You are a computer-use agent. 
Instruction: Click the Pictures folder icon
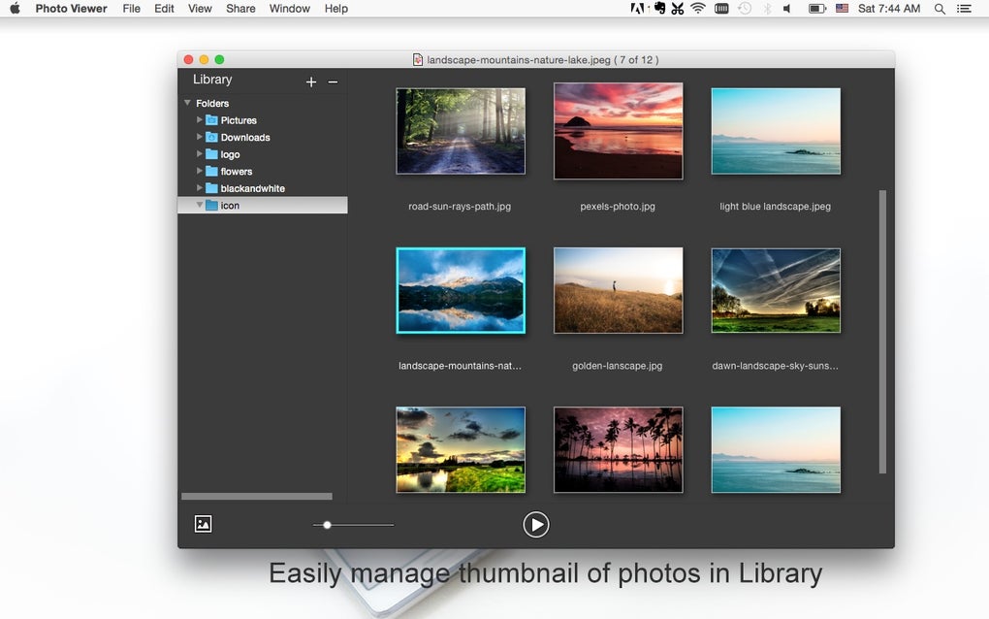pyautogui.click(x=211, y=120)
